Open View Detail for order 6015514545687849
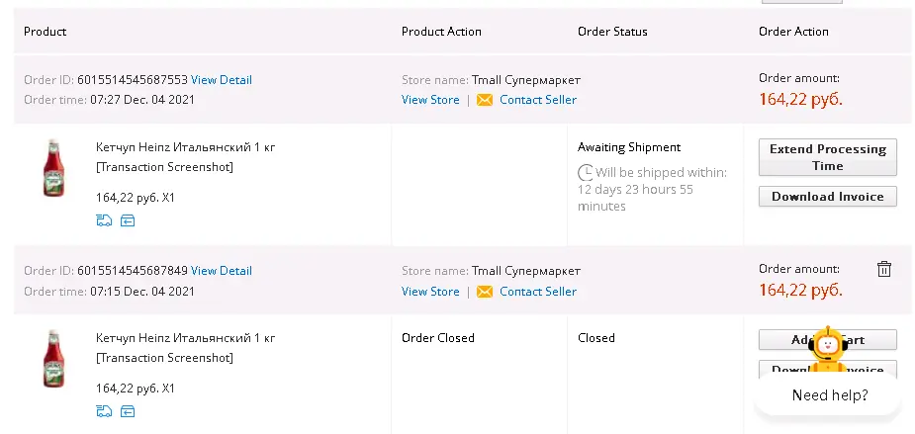The height and width of the screenshot is (434, 915). 222,271
